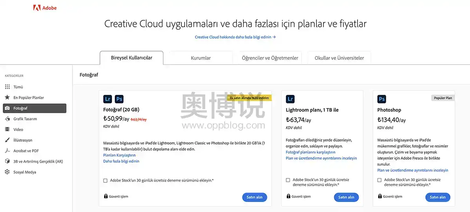
Task: Click Satın alın in Fotoğraf (20 GB) card
Action: click(255, 197)
